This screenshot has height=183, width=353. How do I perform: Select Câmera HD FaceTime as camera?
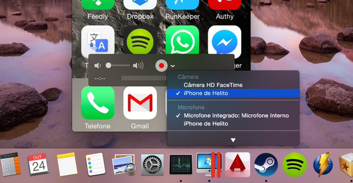pyautogui.click(x=233, y=85)
